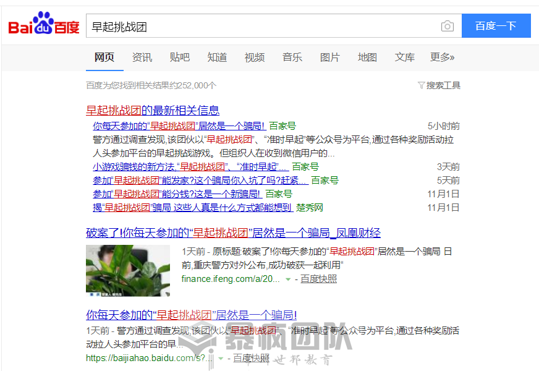Open camera image search icon

[448, 26]
